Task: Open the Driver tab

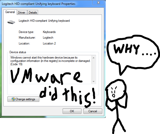Action: [x=22, y=13]
